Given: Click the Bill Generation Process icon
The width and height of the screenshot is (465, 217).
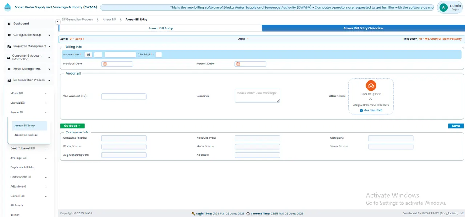Looking at the screenshot, I should click(x=9, y=80).
